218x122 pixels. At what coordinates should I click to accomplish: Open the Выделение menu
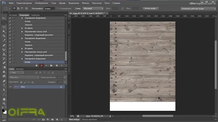(74, 3)
